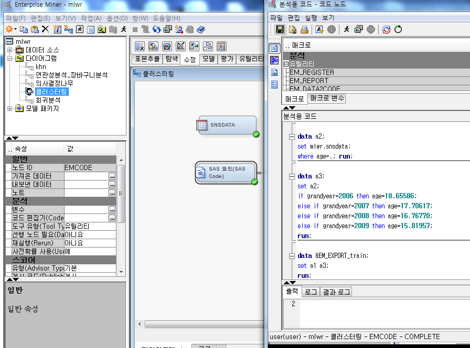The width and height of the screenshot is (470, 348).
Task: Click the first document icon in left sidebar
Action: coord(274,48)
